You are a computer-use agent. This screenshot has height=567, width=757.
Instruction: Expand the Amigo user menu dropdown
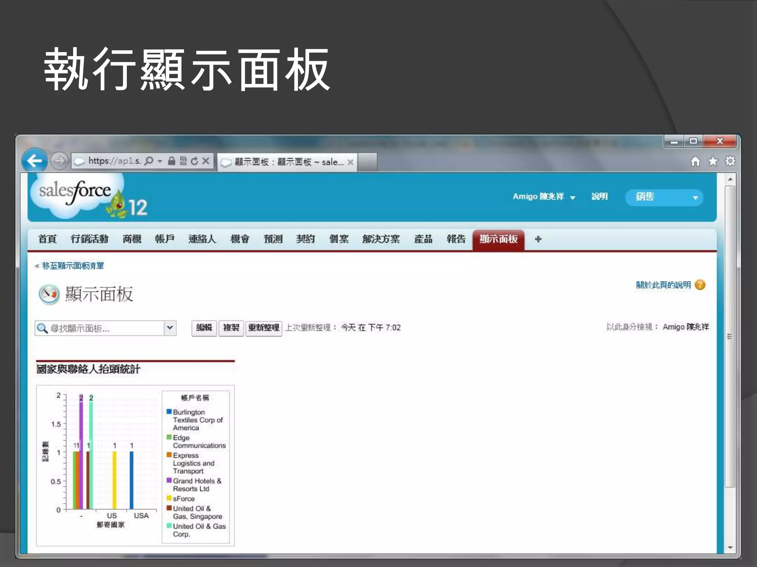click(x=573, y=197)
